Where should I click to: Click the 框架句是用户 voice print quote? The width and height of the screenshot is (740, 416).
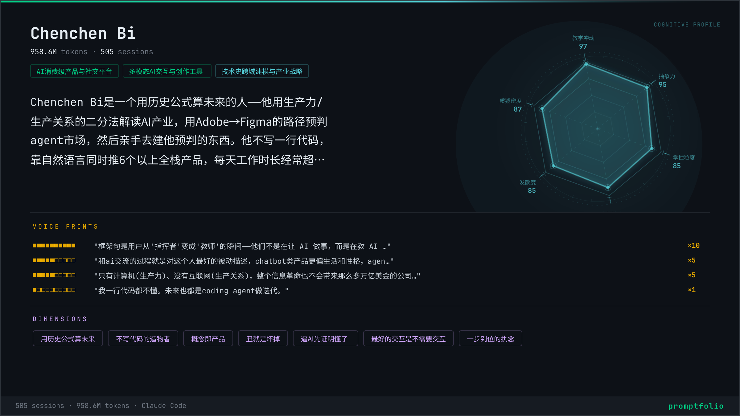click(x=242, y=246)
